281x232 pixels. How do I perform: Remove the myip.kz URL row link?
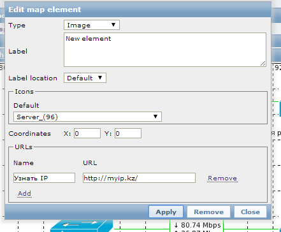point(222,178)
